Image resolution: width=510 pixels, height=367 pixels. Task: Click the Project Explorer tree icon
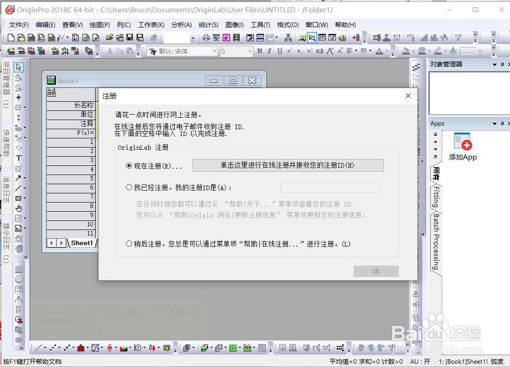tap(288, 38)
